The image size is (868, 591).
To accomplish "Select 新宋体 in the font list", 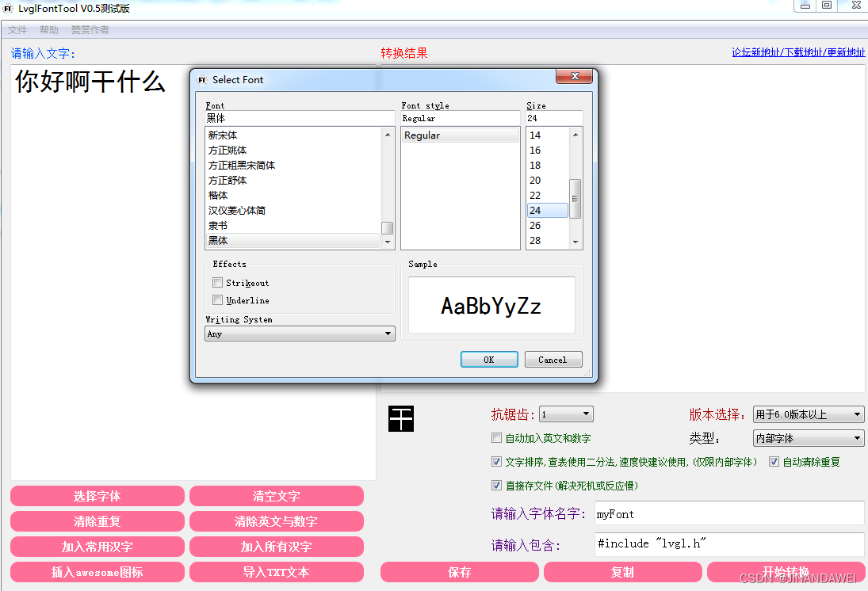I will click(293, 135).
